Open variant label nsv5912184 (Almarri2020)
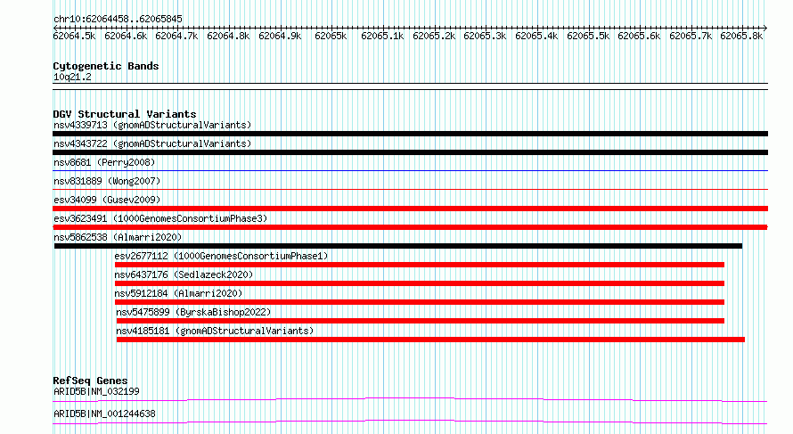793x434 pixels. [178, 293]
